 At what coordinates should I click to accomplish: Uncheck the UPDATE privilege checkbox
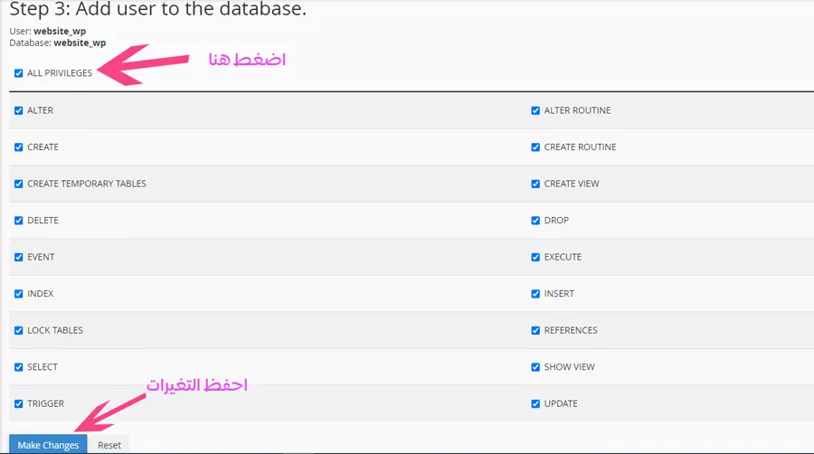(535, 403)
